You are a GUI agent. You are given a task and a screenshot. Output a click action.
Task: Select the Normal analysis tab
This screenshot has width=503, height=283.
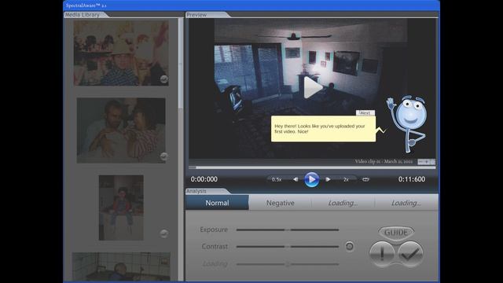[x=217, y=203]
